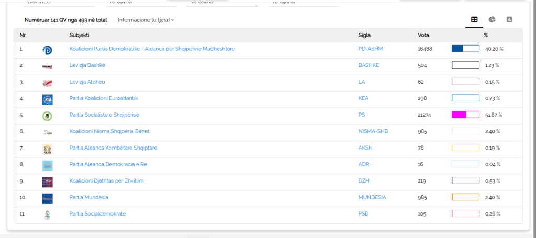Click the PD-ASHM blue percentage bar

[465, 49]
